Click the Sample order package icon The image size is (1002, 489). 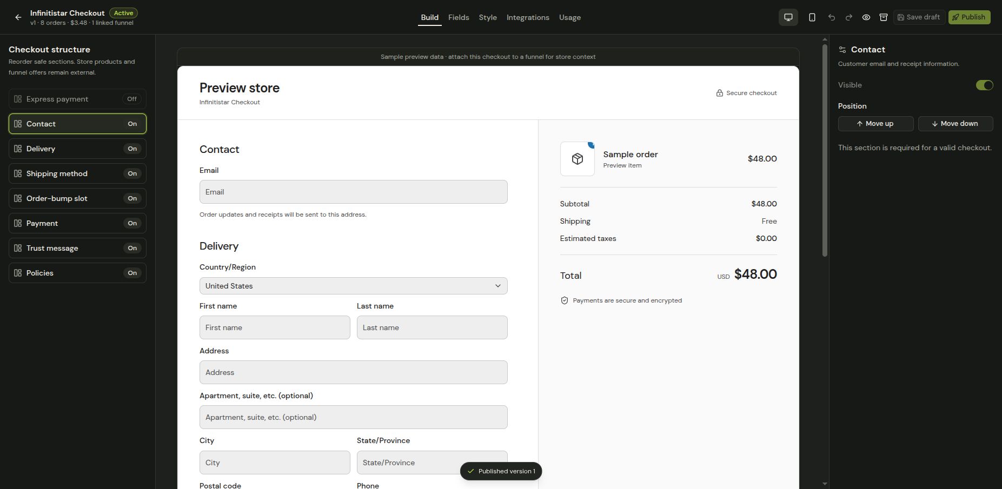(578, 159)
